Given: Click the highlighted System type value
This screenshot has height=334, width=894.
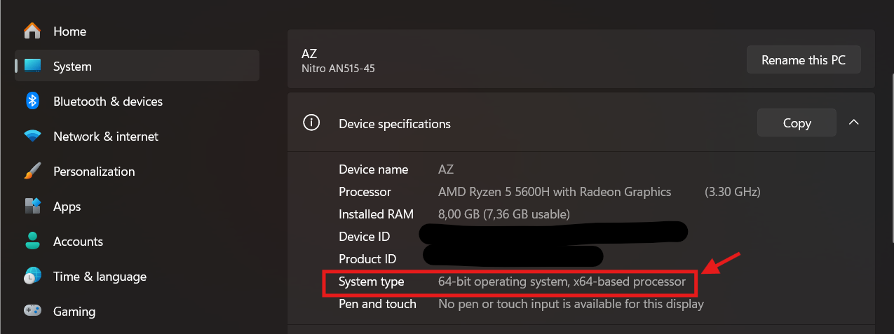Looking at the screenshot, I should (x=562, y=282).
